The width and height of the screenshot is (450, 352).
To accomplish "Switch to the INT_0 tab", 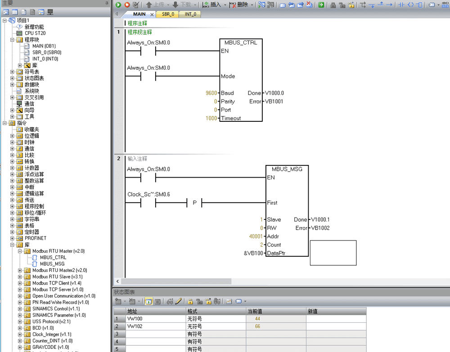I will [x=190, y=14].
